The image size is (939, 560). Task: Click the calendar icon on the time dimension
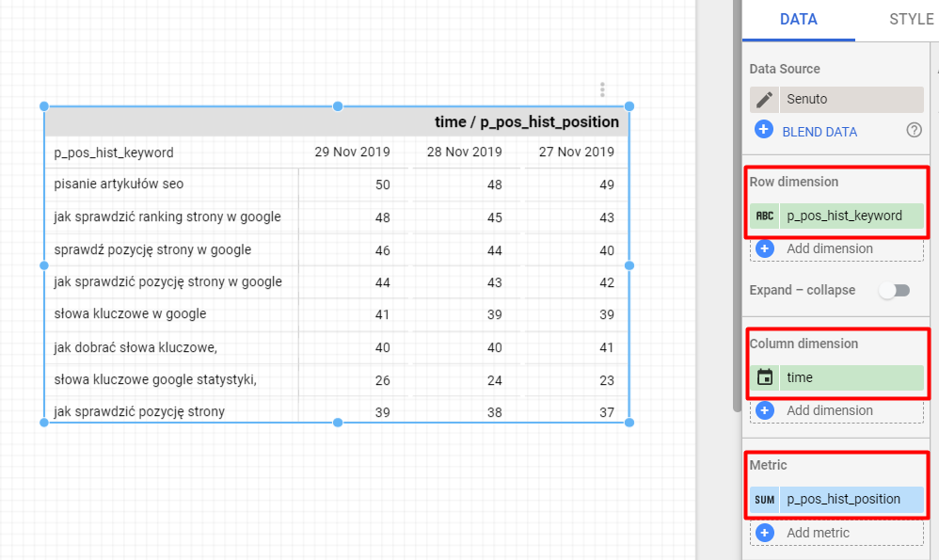[765, 377]
